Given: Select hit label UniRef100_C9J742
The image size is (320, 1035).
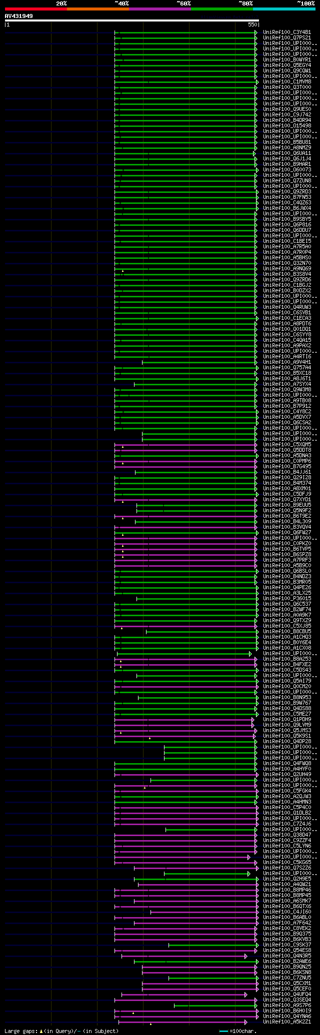Looking at the screenshot, I should (x=287, y=115).
